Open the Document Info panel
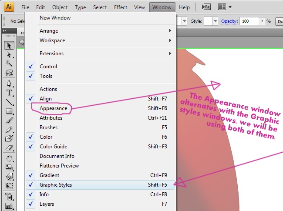 (x=100, y=156)
